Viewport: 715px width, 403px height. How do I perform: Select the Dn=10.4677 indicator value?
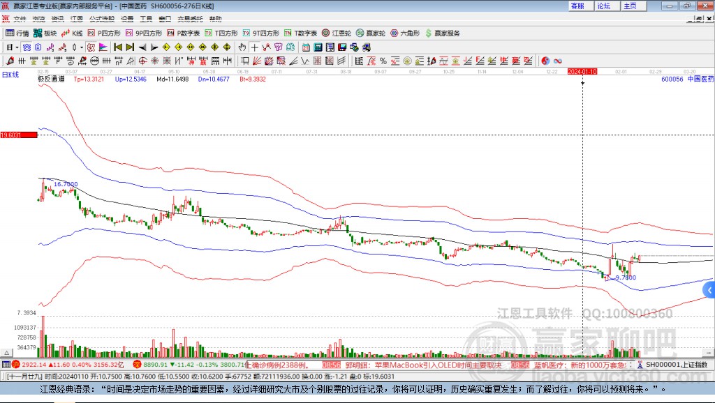[214, 79]
